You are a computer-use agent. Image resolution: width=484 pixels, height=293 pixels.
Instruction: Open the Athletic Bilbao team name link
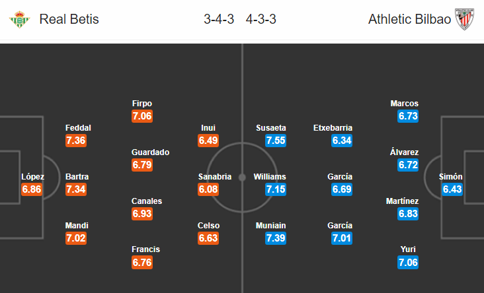point(409,19)
